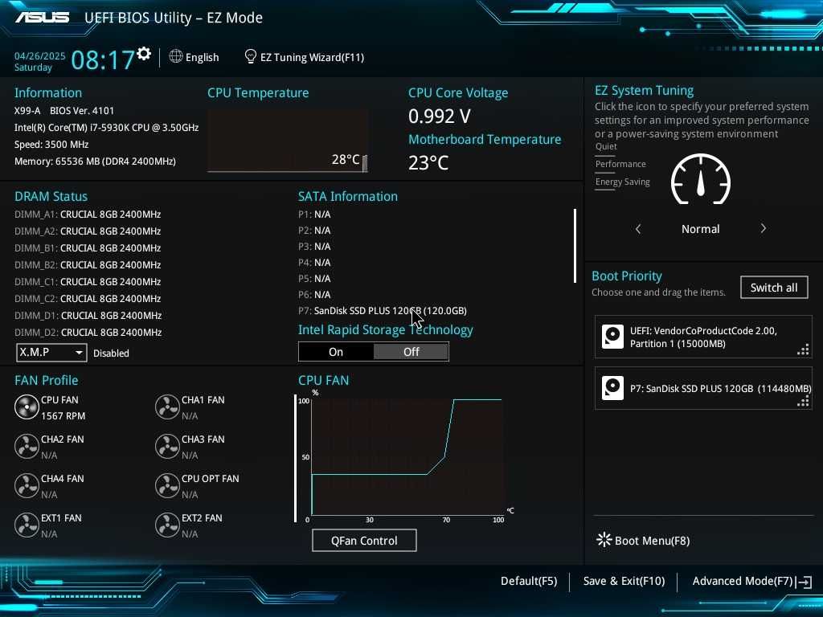Click Motherboard Temperature 23°C value
The image size is (823, 617).
(428, 162)
